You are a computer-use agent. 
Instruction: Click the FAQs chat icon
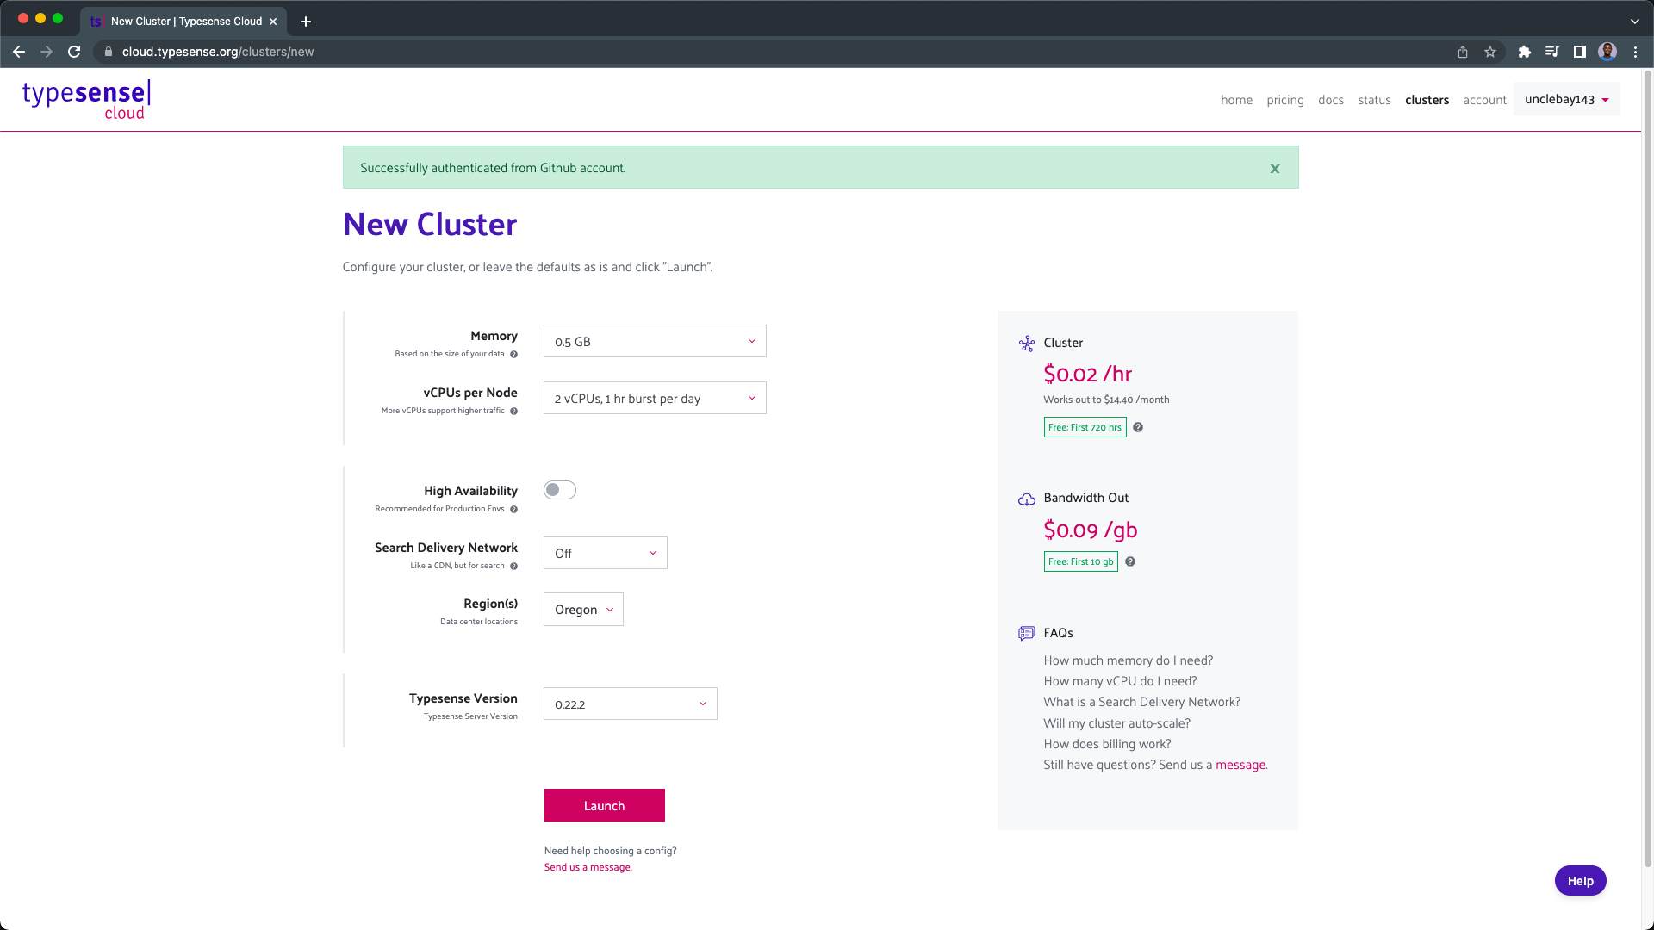pyautogui.click(x=1027, y=634)
